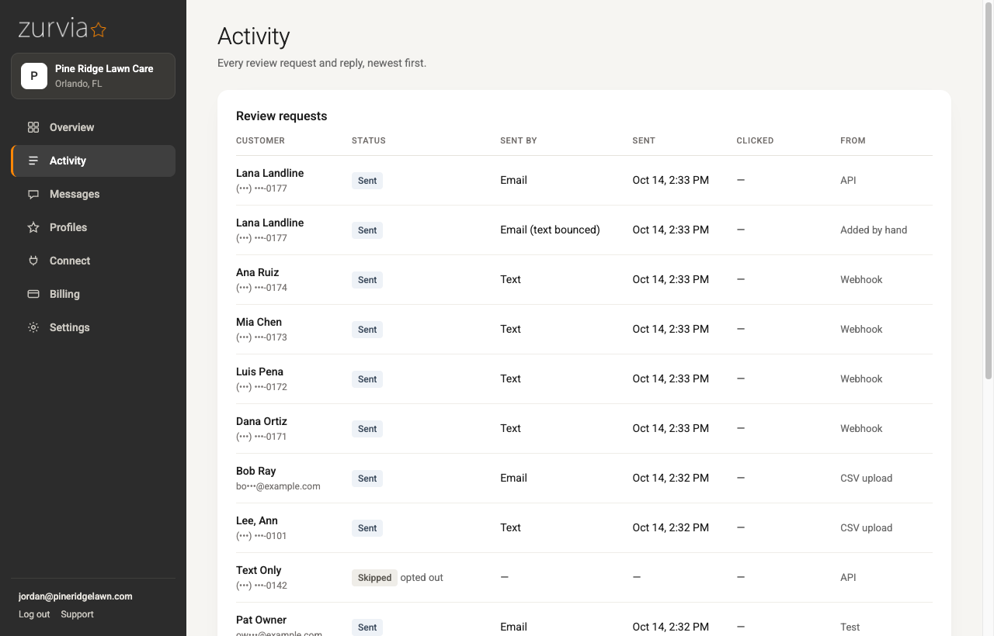Click the Settings gear icon

[33, 327]
